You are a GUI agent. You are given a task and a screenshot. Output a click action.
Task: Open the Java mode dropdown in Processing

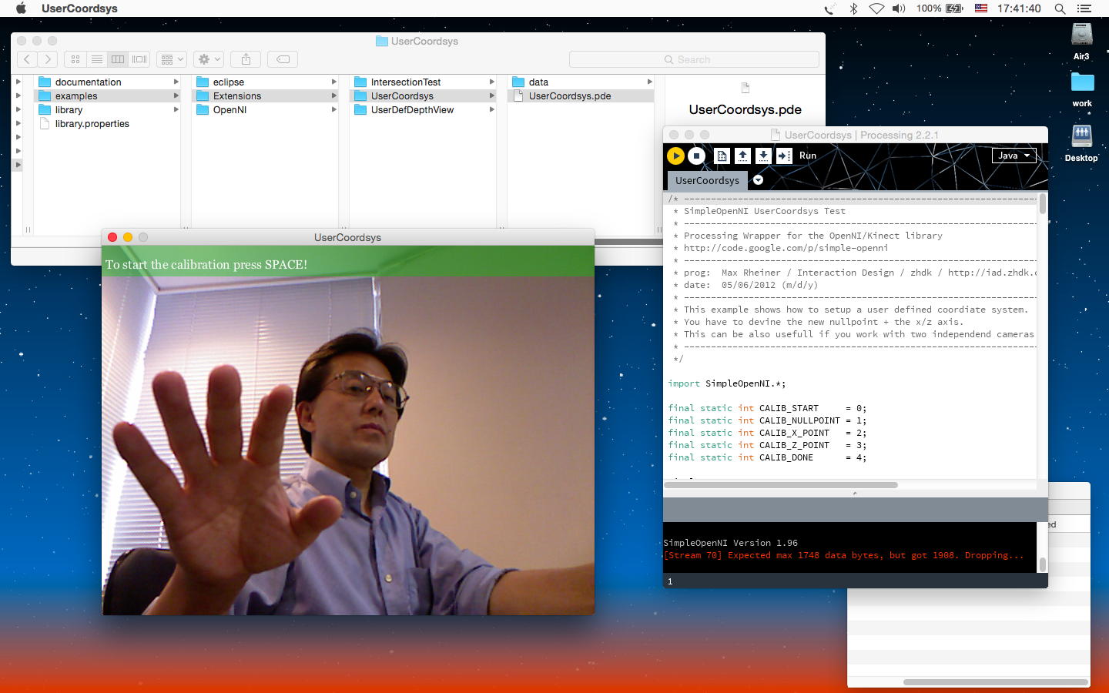1014,156
